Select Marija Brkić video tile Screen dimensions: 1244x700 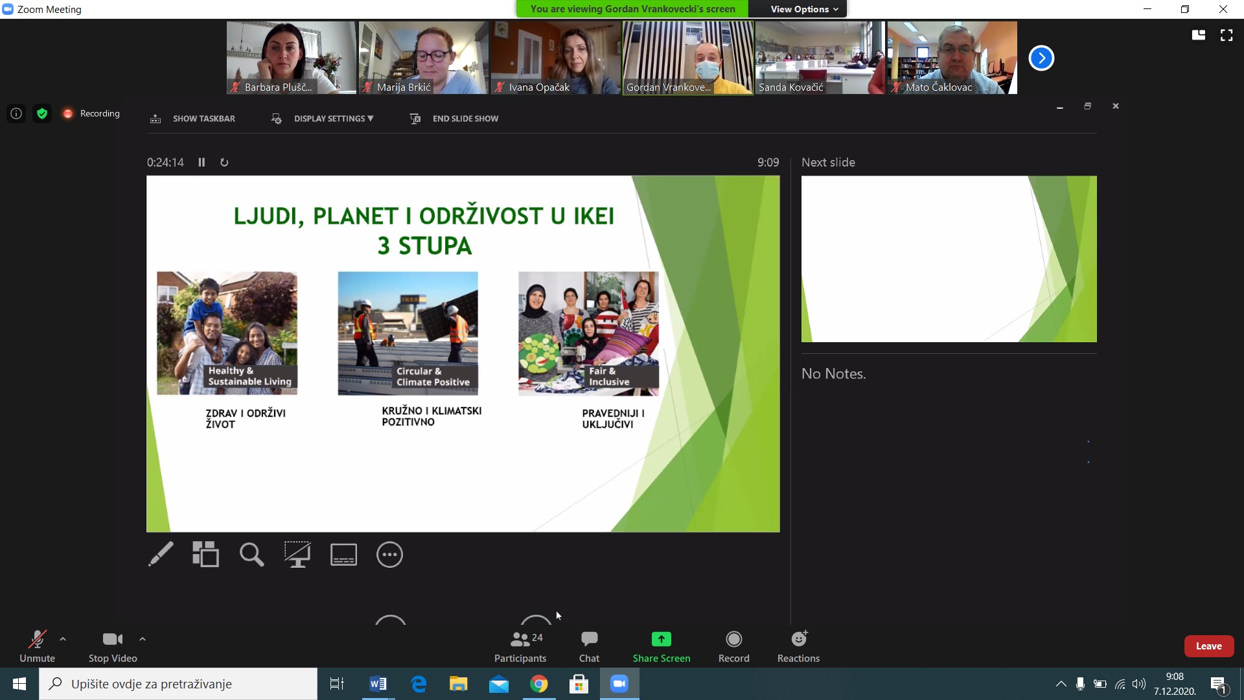click(423, 58)
